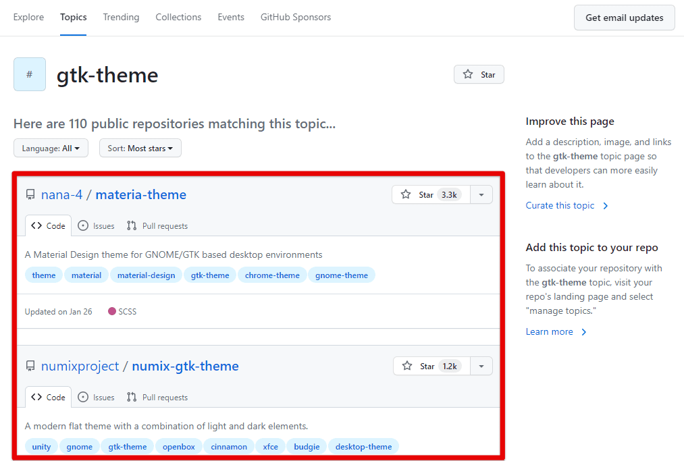The width and height of the screenshot is (684, 461).
Task: Click the chevron next to Curate this topic
Action: pyautogui.click(x=606, y=206)
